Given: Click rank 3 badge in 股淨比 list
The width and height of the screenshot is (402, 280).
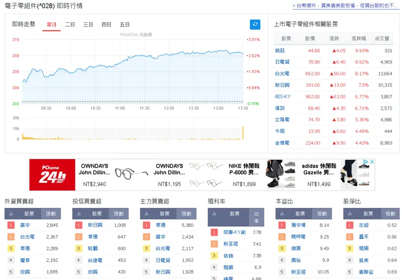Looking at the screenshot, I should [x=349, y=249].
